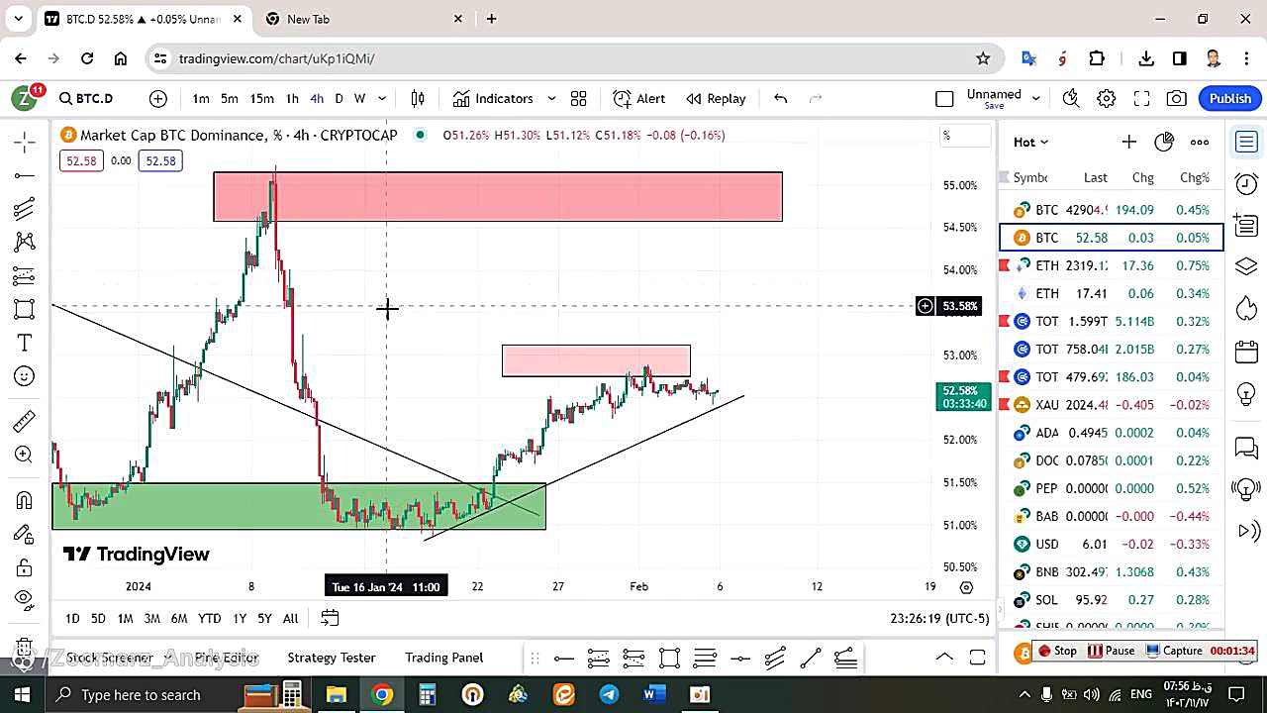Image resolution: width=1267 pixels, height=713 pixels.
Task: Expand the timeframe dropdown arrow
Action: coord(382,98)
